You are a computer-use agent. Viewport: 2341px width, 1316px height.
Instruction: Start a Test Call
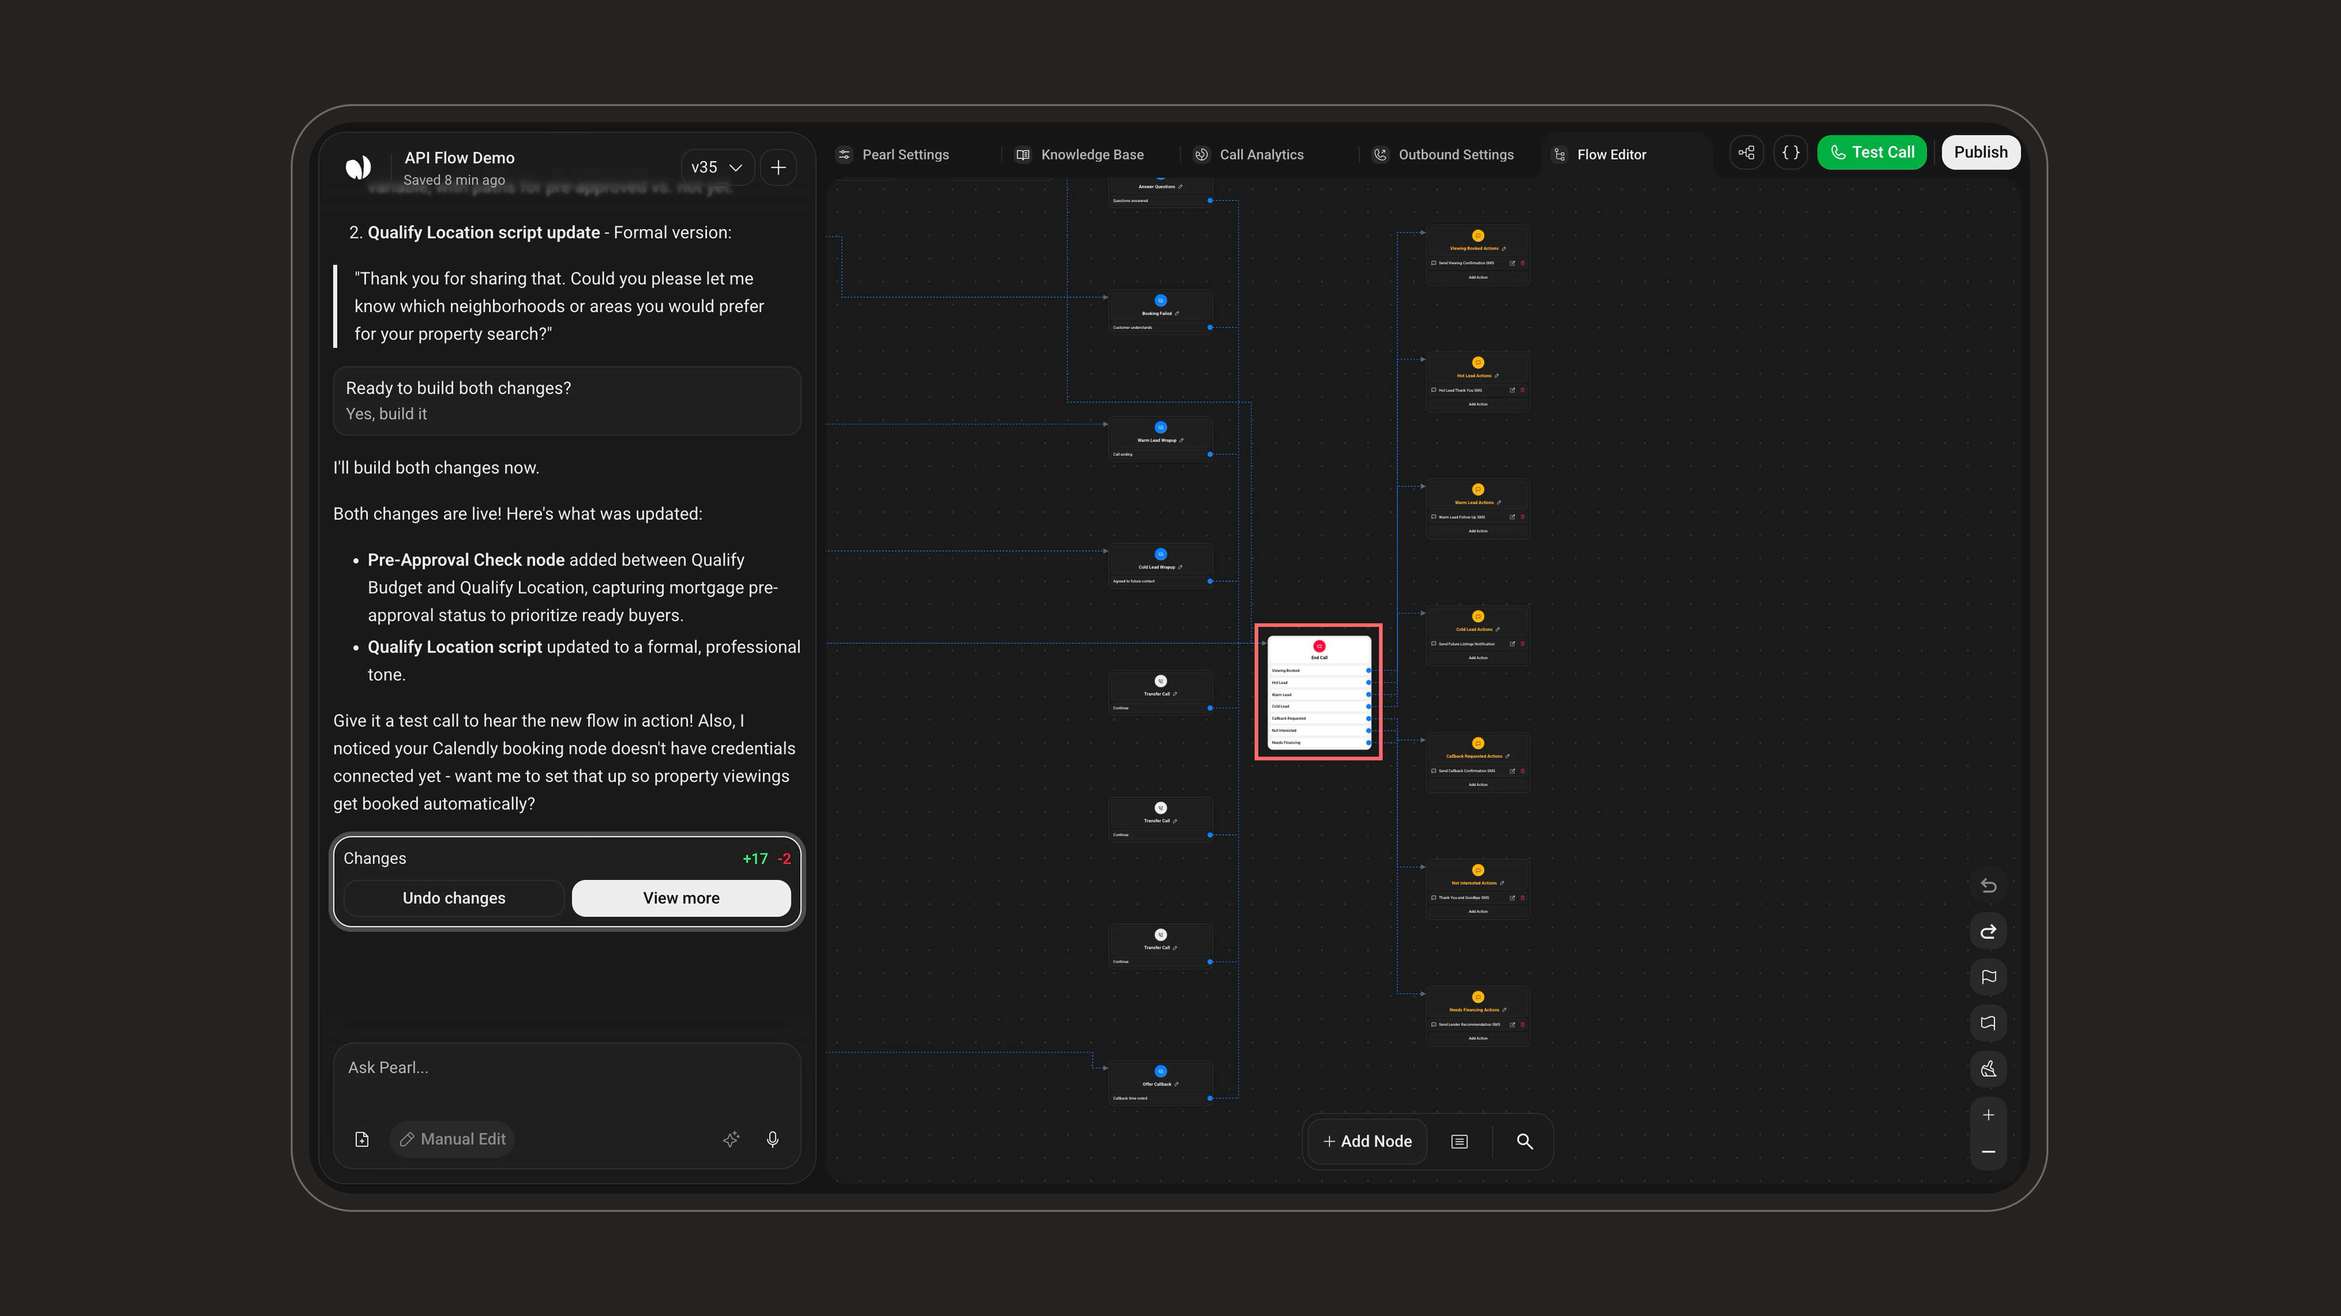[x=1871, y=153]
